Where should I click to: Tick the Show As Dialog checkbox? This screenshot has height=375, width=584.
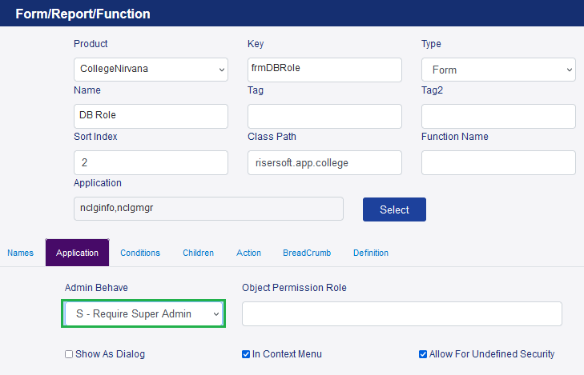point(69,354)
